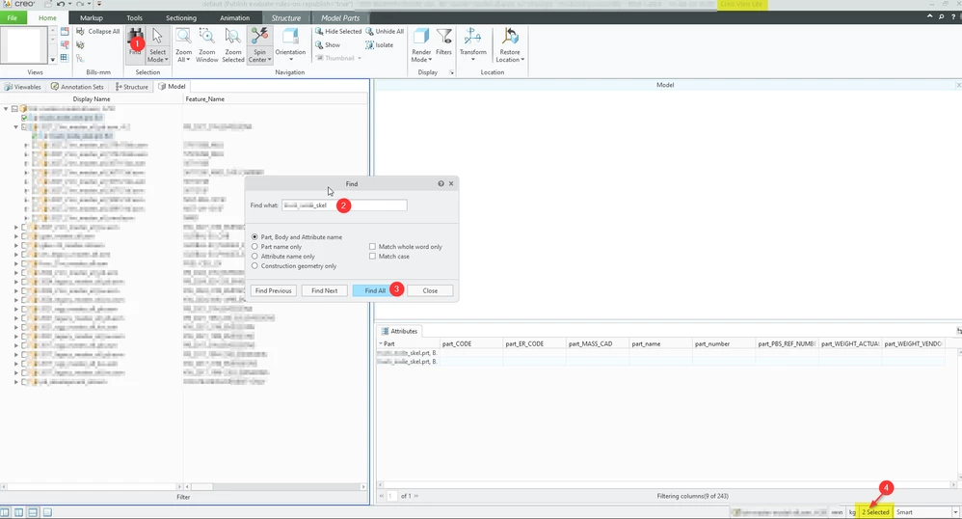962x519 pixels.
Task: Click the Attributes table horizontal scrollbar
Action: pyautogui.click(x=667, y=484)
